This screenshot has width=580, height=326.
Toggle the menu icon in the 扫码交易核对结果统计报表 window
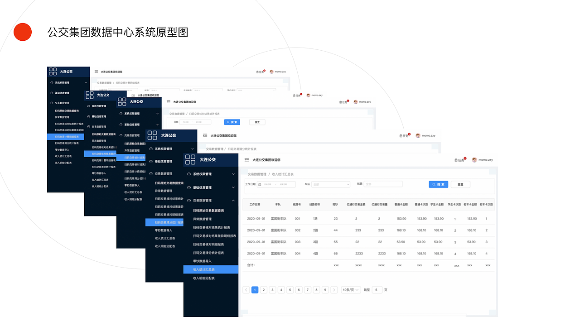point(169,102)
